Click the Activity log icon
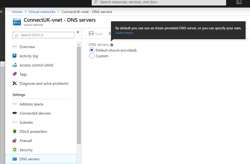The image size is (250, 164). pos(15,56)
